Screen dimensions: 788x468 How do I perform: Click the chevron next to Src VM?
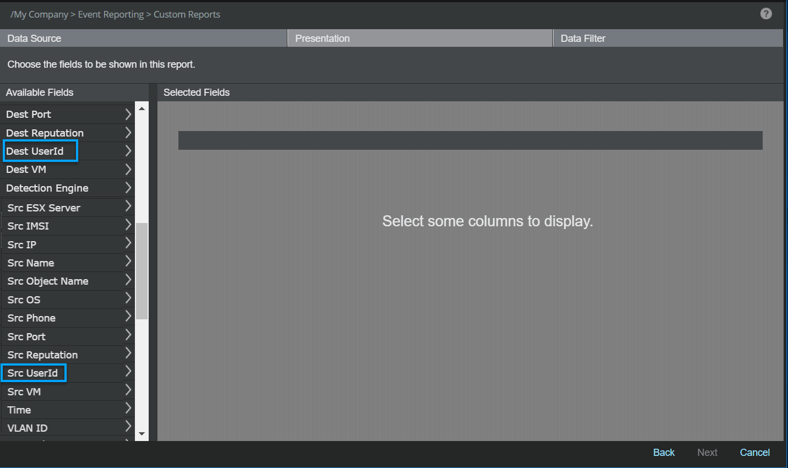(x=128, y=390)
